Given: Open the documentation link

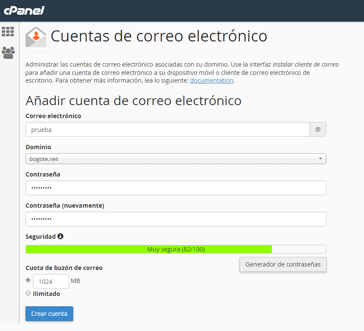Looking at the screenshot, I should 212,80.
